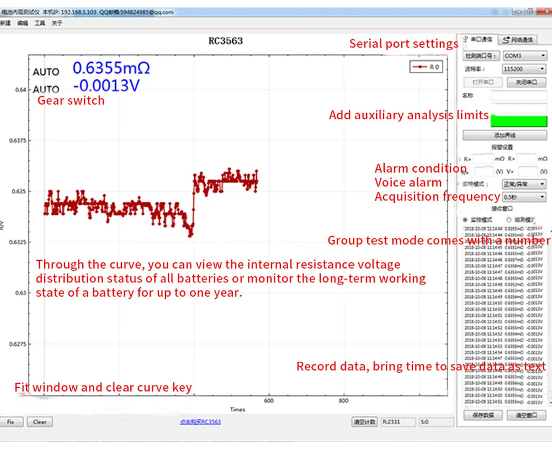
Task: Open the 工具 menu
Action: point(40,23)
